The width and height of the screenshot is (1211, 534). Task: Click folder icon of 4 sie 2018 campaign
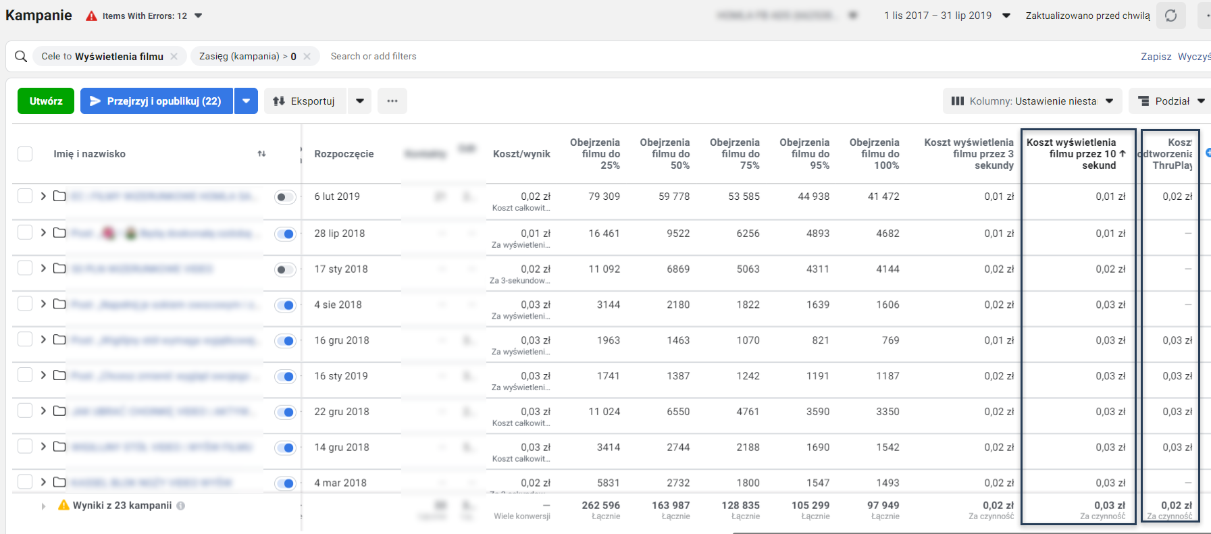[x=59, y=304]
